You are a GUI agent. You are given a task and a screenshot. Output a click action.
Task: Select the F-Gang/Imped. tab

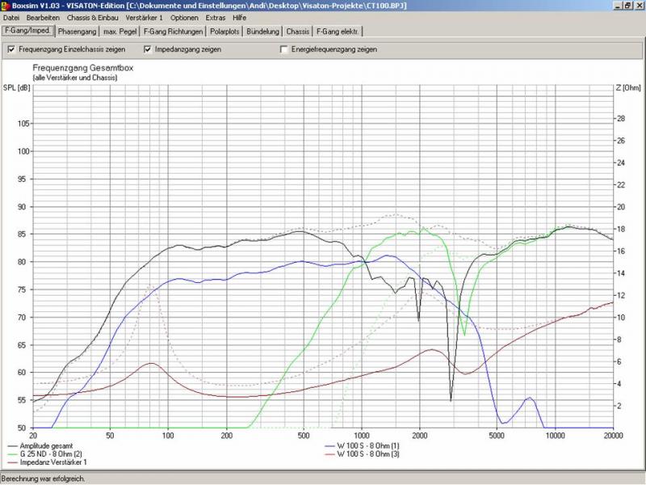click(28, 32)
